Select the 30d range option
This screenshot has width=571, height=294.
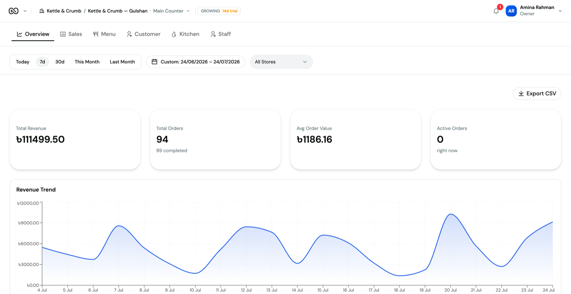60,62
